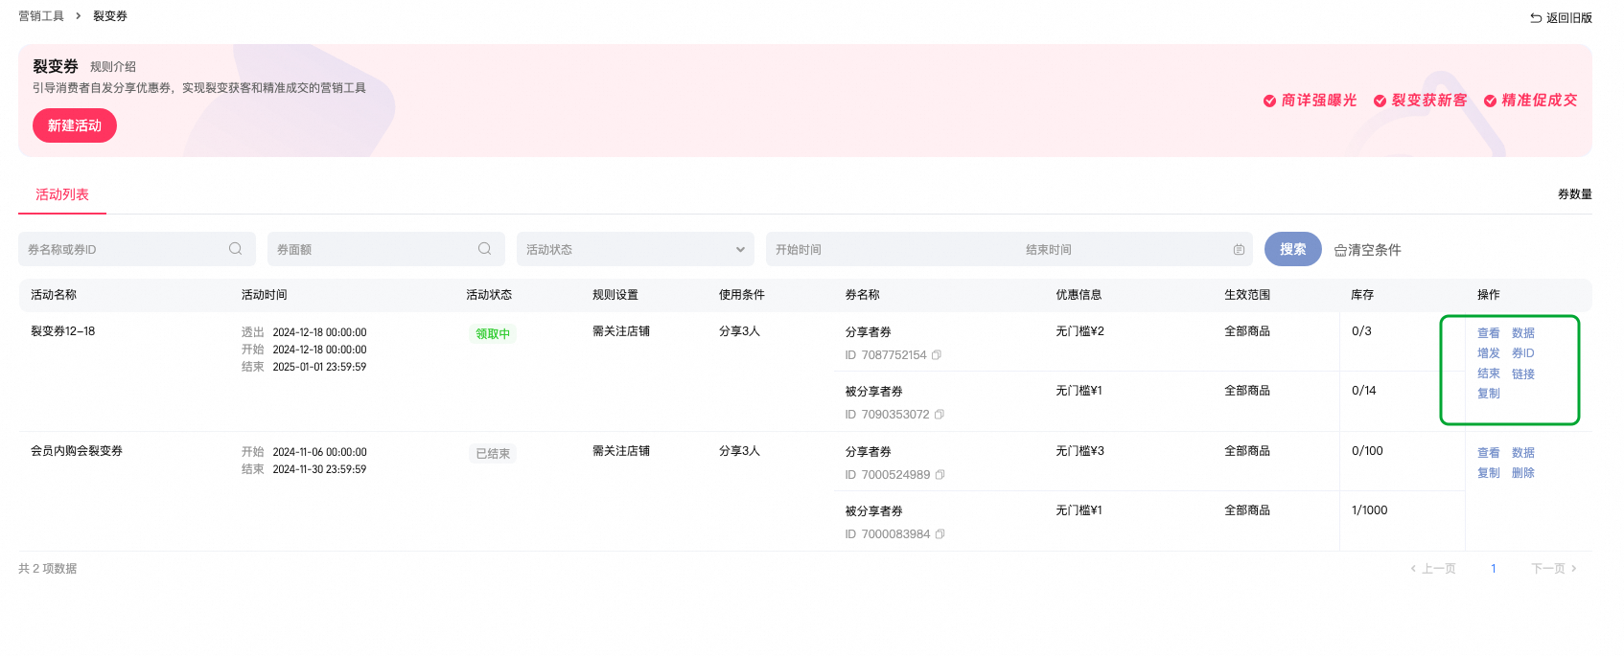The height and width of the screenshot is (656, 1624).
Task: Click the 操作 column header
Action: 1489,295
